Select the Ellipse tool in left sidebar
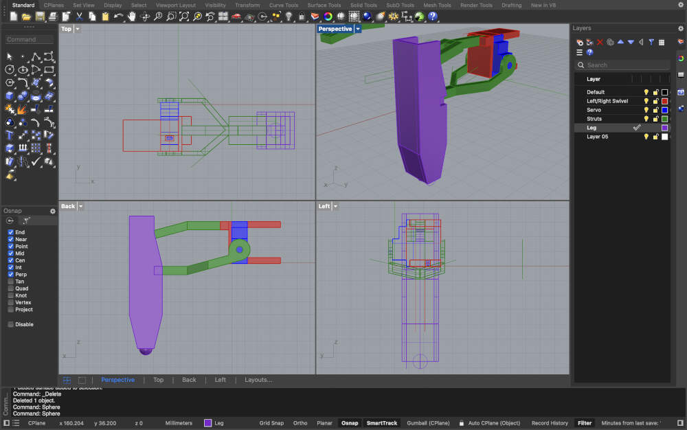 click(x=23, y=69)
